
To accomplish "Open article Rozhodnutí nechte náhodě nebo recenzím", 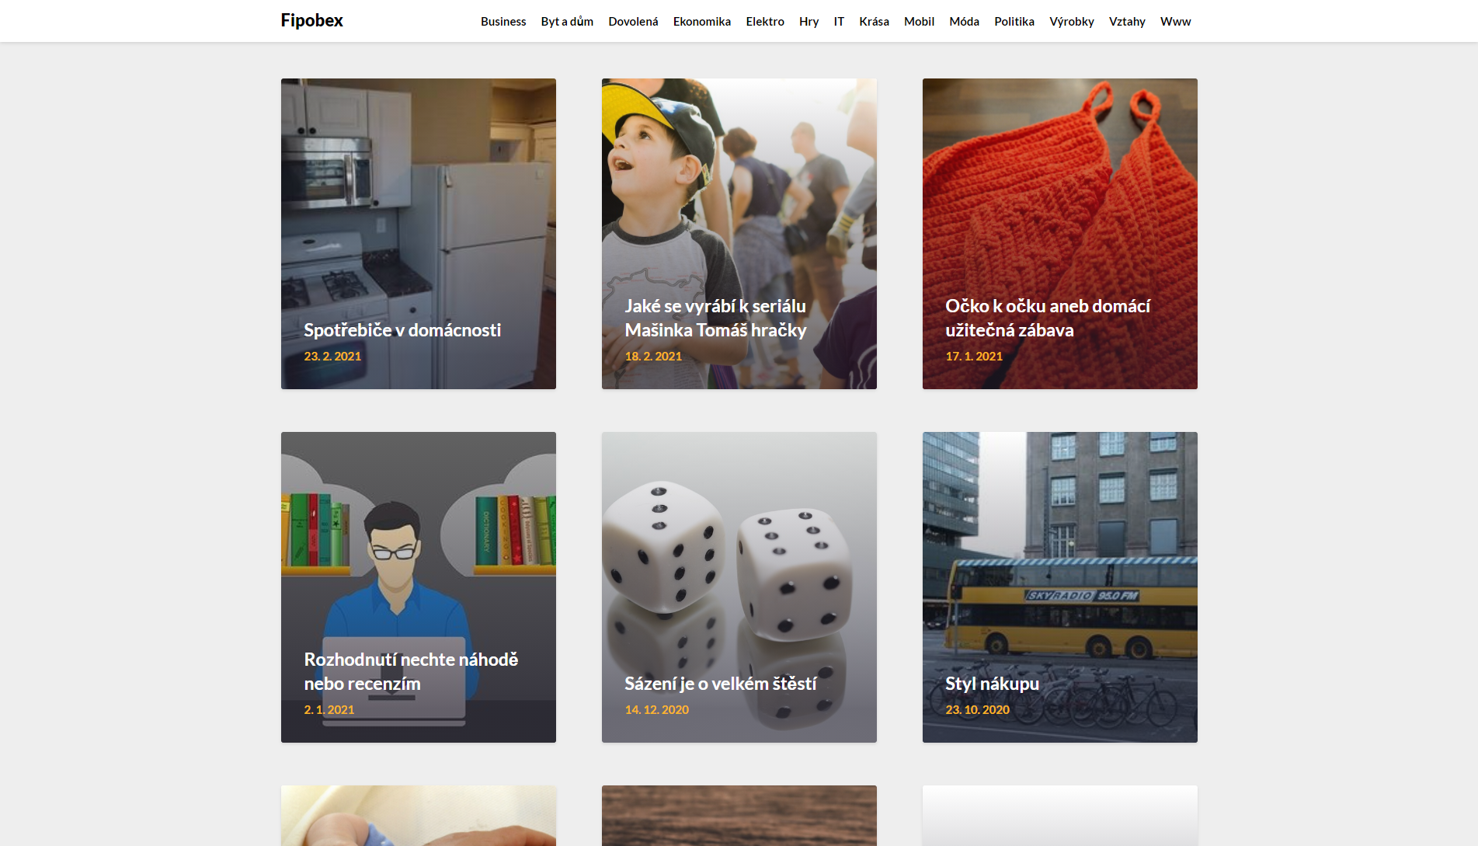I will coord(411,671).
